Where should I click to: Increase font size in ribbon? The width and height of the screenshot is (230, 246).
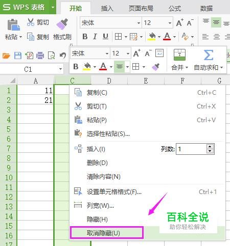(179, 22)
